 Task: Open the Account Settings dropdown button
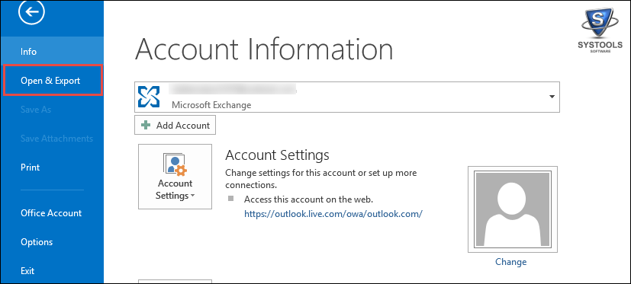pos(175,177)
